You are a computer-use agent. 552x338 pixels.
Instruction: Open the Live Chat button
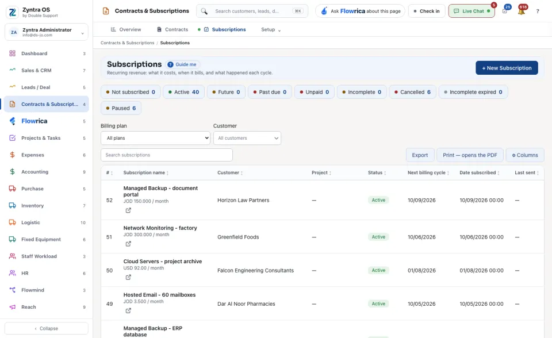(471, 11)
